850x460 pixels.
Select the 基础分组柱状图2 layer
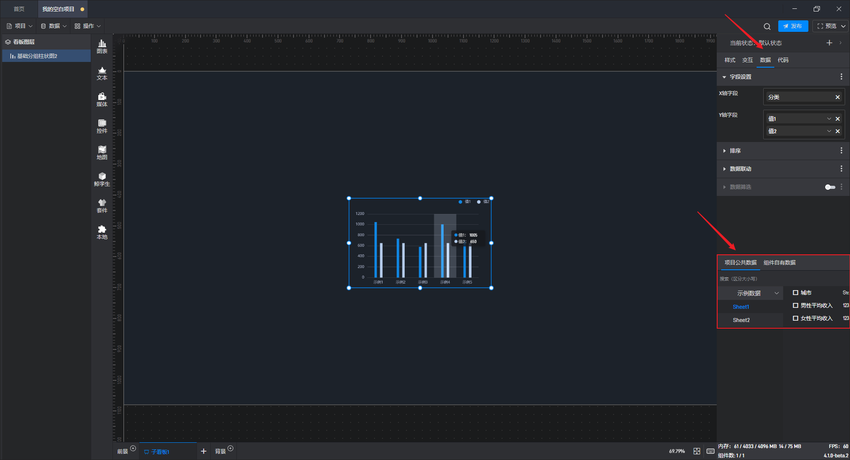coord(46,56)
